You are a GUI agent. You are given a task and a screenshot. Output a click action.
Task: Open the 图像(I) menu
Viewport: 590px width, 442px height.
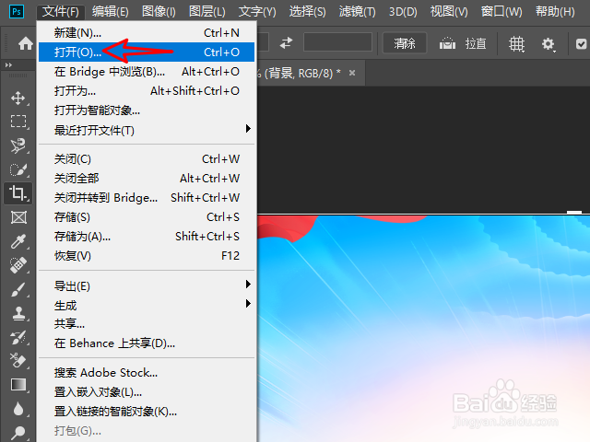pyautogui.click(x=159, y=12)
